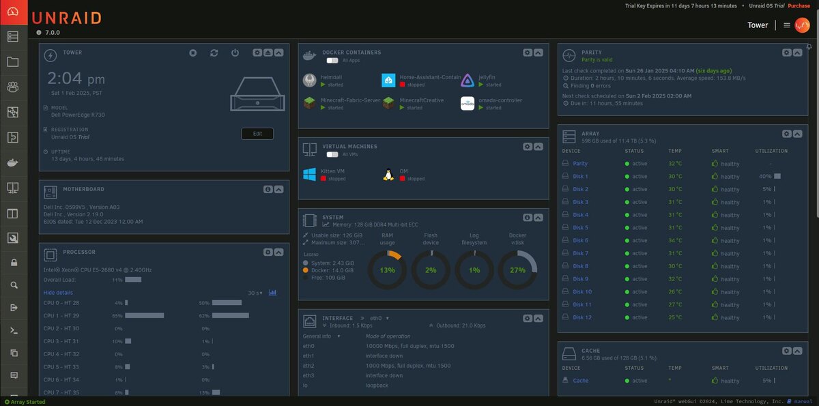Click the RAM usage 13% gauge

pyautogui.click(x=388, y=270)
